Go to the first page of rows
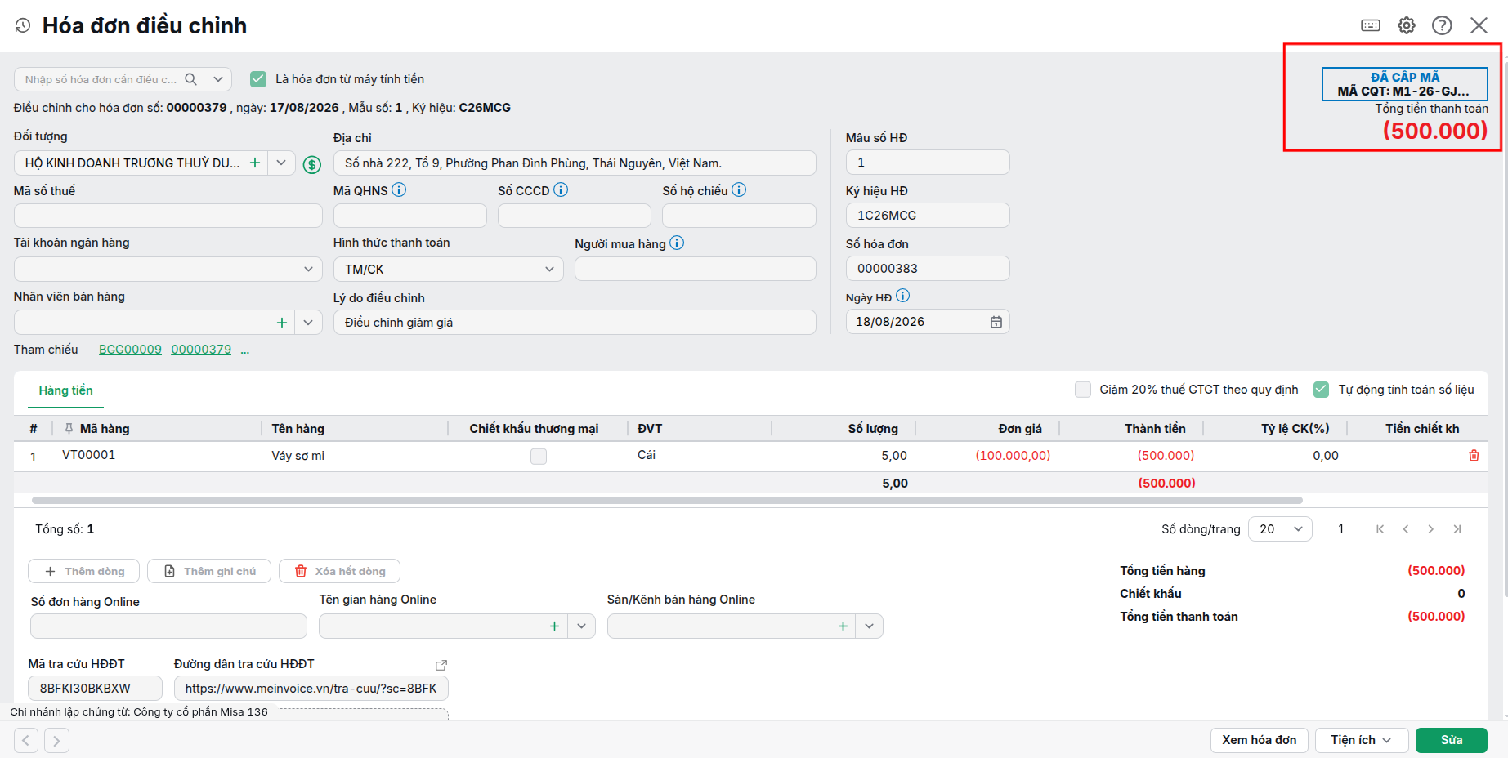Viewport: 1508px width, 758px height. tap(1380, 529)
